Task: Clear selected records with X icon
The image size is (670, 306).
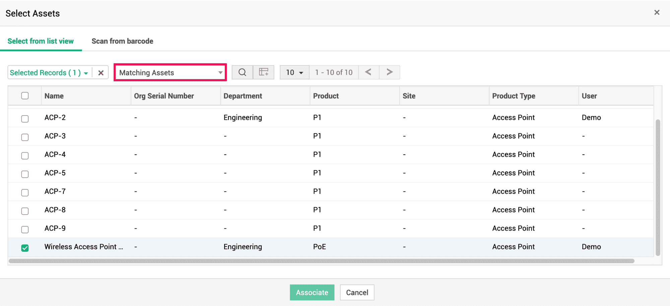Action: click(x=101, y=73)
